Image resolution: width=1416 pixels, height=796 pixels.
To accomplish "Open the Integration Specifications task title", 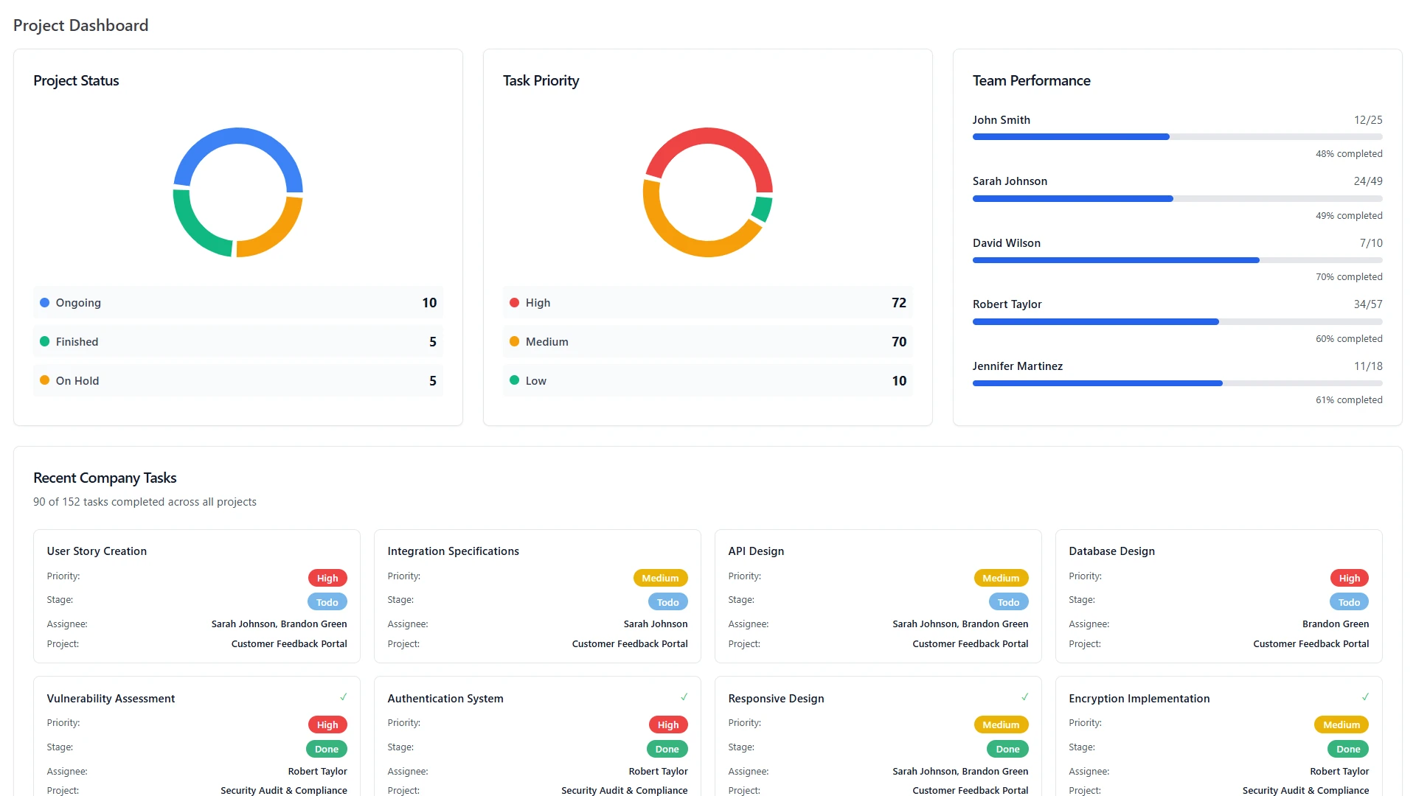I will click(454, 551).
